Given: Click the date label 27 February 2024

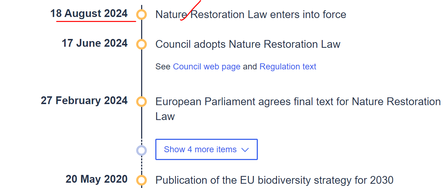Looking at the screenshot, I should (84, 101).
